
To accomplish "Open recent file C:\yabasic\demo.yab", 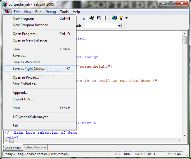I will pyautogui.click(x=39, y=117).
